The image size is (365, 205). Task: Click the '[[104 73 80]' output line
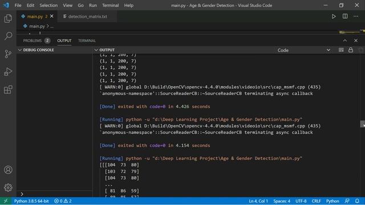pos(119,165)
